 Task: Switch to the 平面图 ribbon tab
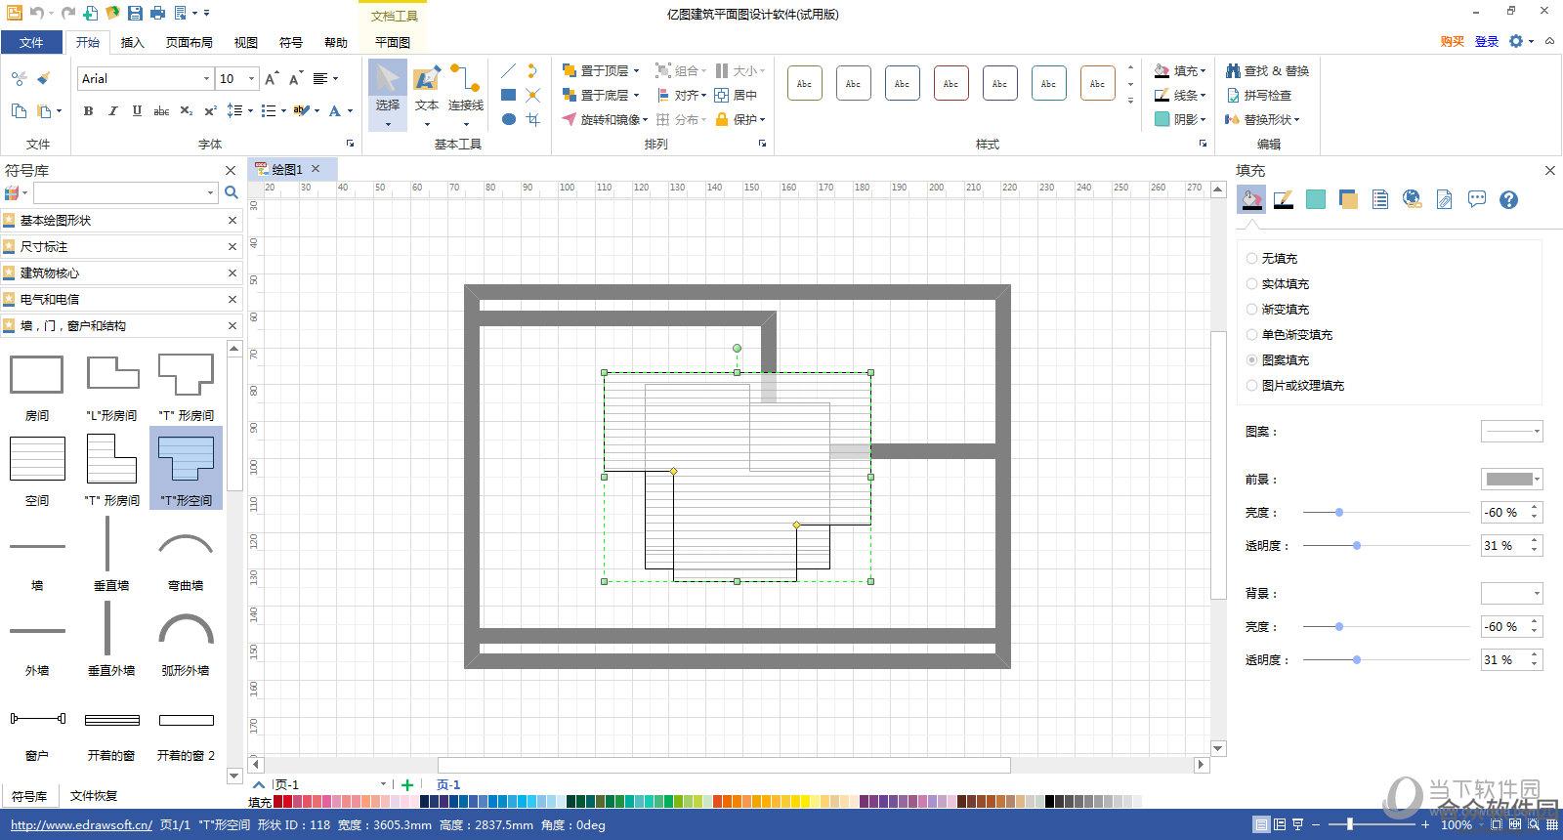393,42
